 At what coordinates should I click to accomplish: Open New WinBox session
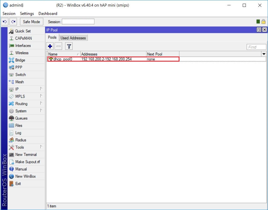26,176
